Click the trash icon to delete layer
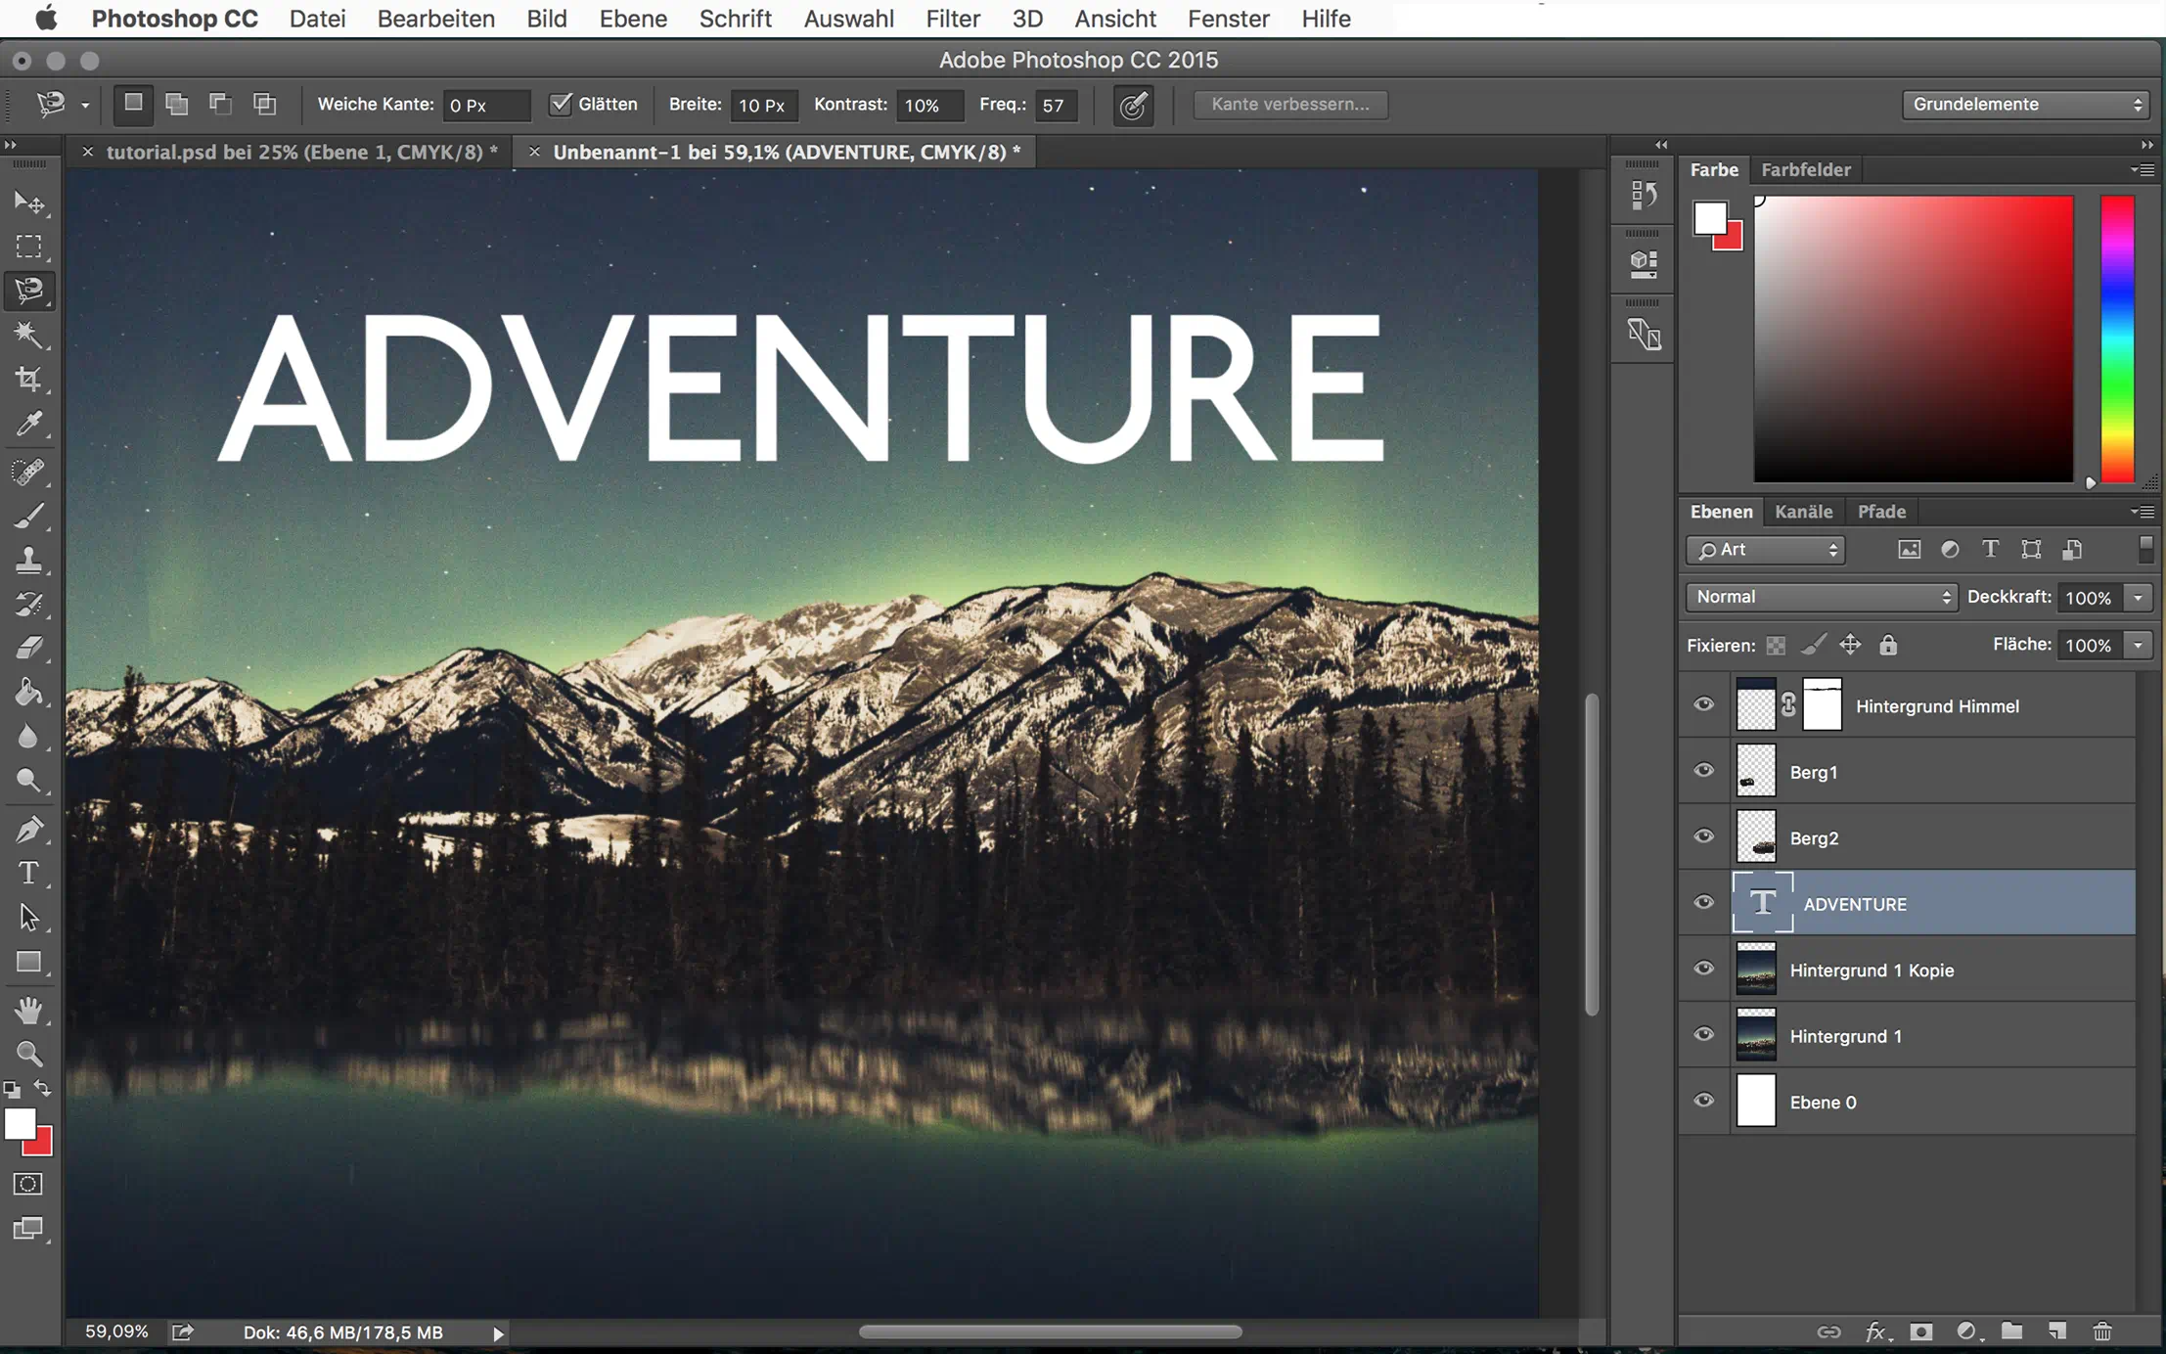The image size is (2166, 1354). click(2102, 1331)
